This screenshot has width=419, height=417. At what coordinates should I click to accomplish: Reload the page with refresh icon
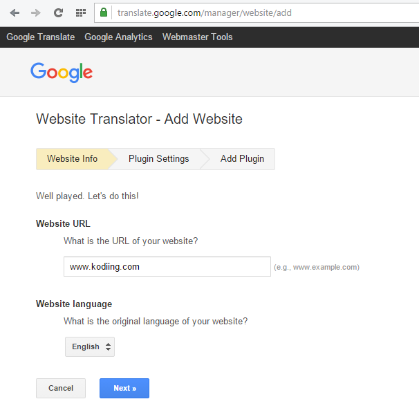58,12
